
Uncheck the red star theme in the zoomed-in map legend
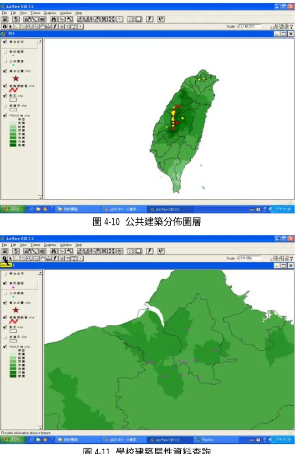coord(5,302)
